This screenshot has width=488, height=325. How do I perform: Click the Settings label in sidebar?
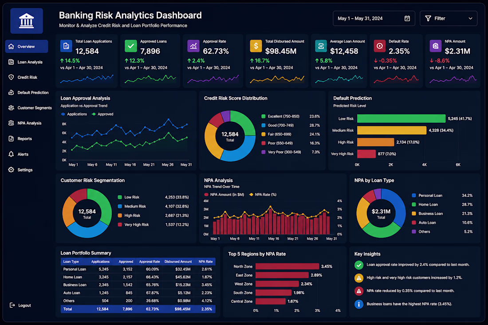coord(25,170)
